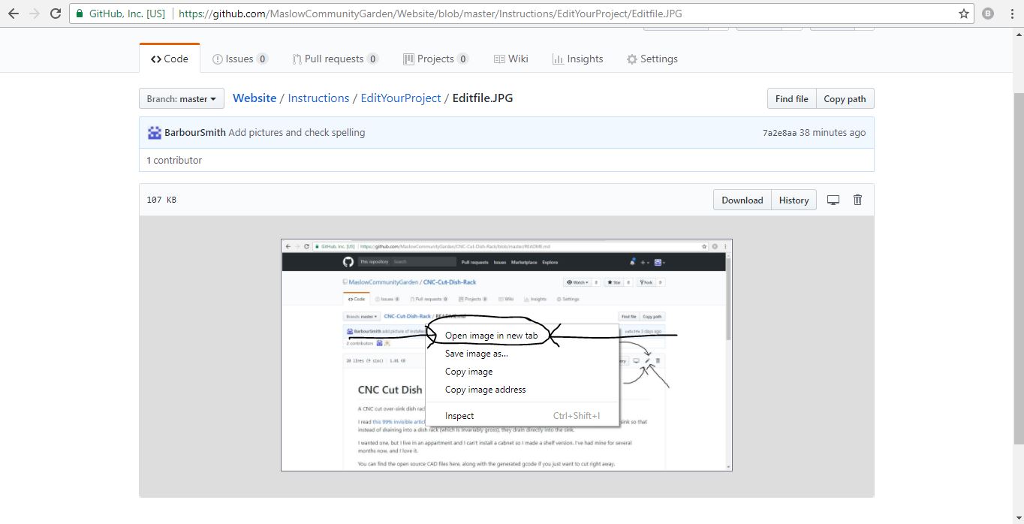Bookmark this page with the star icon
Image resolution: width=1024 pixels, height=524 pixels.
(964, 14)
